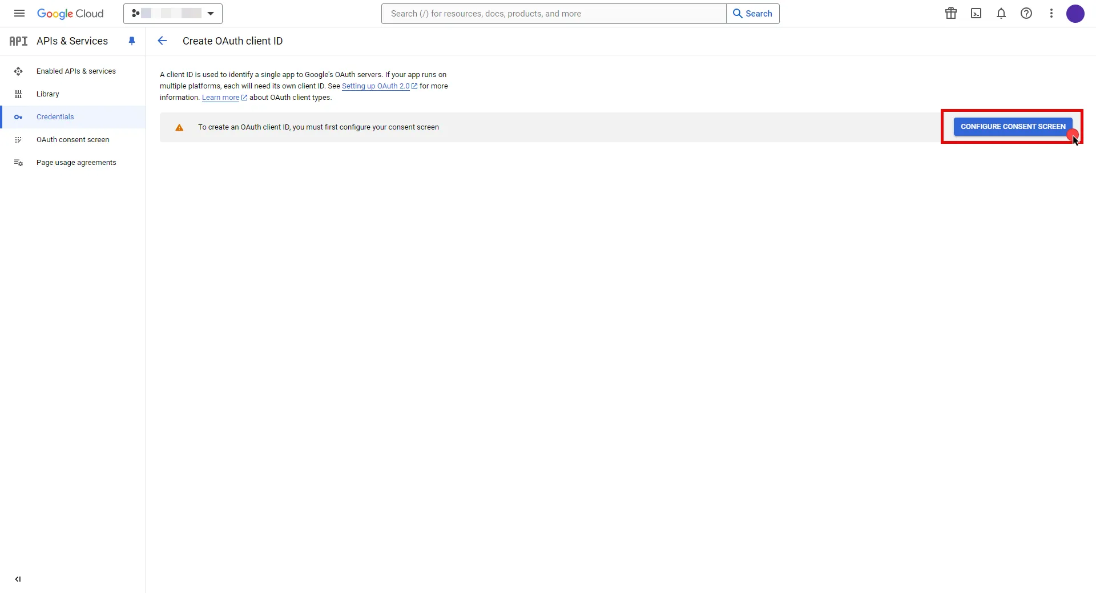Pin APIs & Services to navigation
This screenshot has width=1096, height=593.
coord(132,41)
